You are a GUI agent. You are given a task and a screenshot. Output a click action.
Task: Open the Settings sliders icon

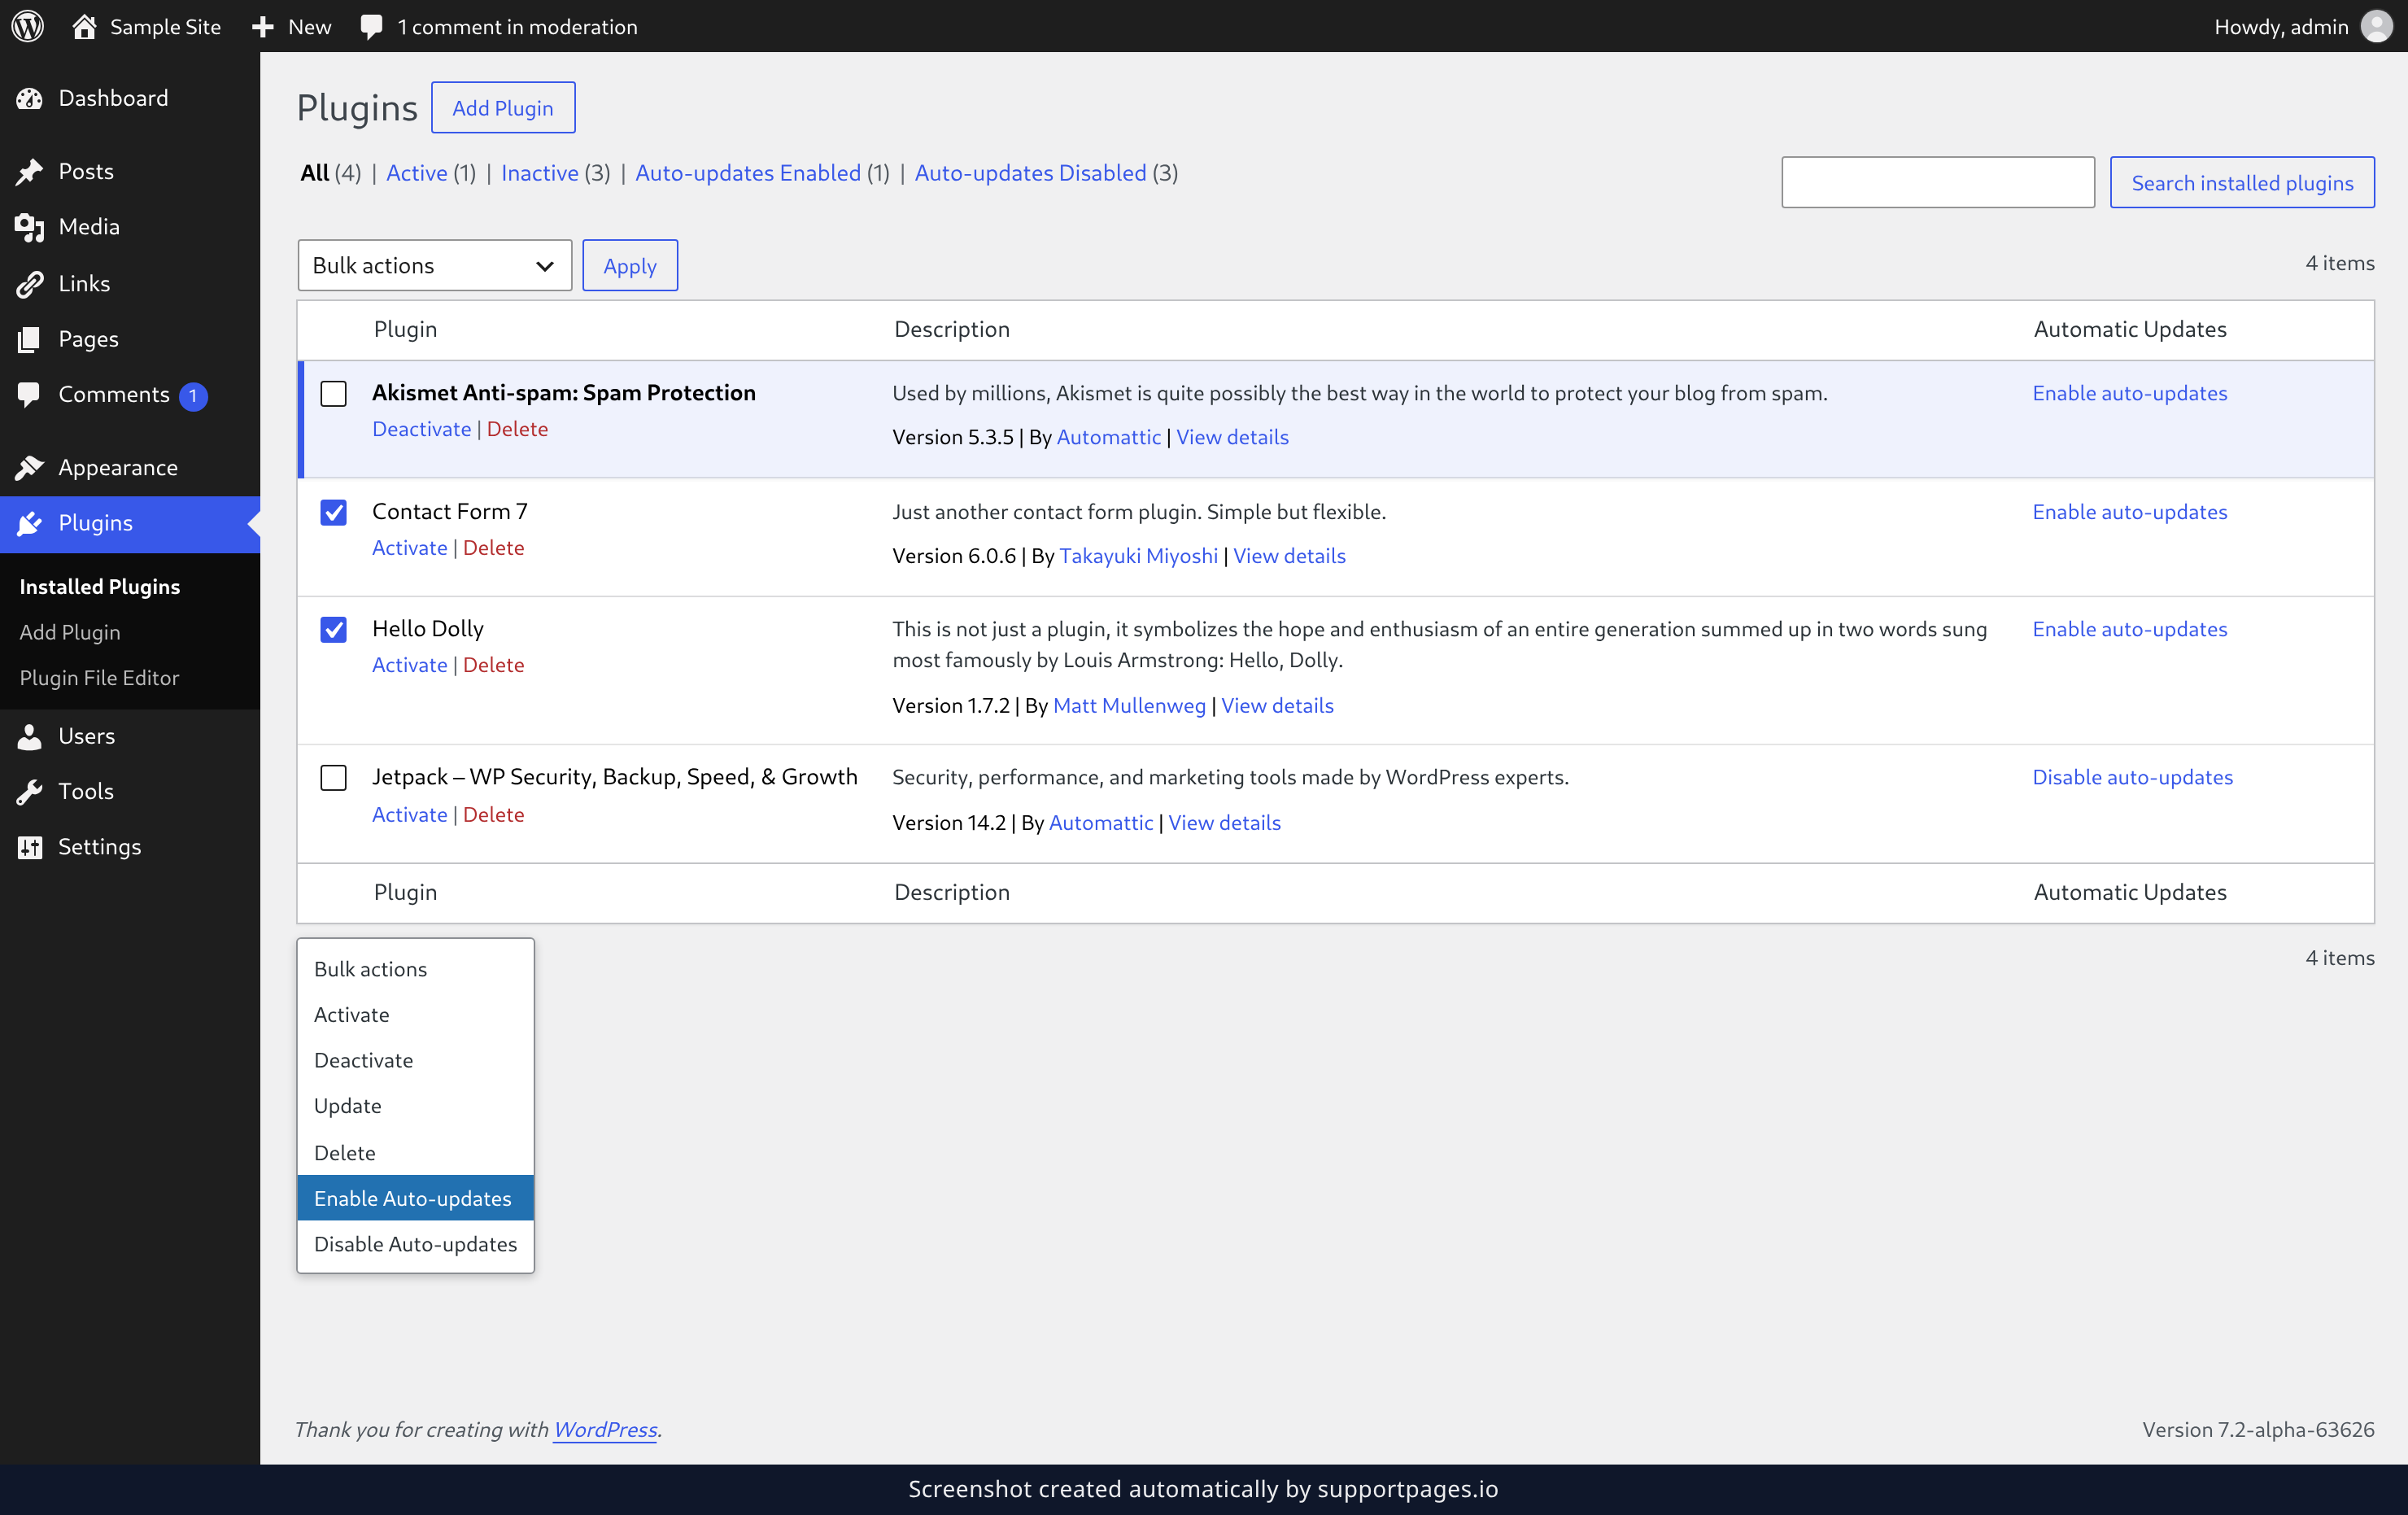pos(30,847)
